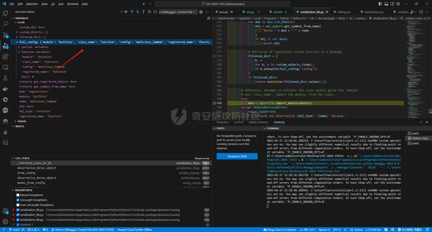Open the Explorer view in activity bar
The height and width of the screenshot is (232, 432).
[5, 13]
